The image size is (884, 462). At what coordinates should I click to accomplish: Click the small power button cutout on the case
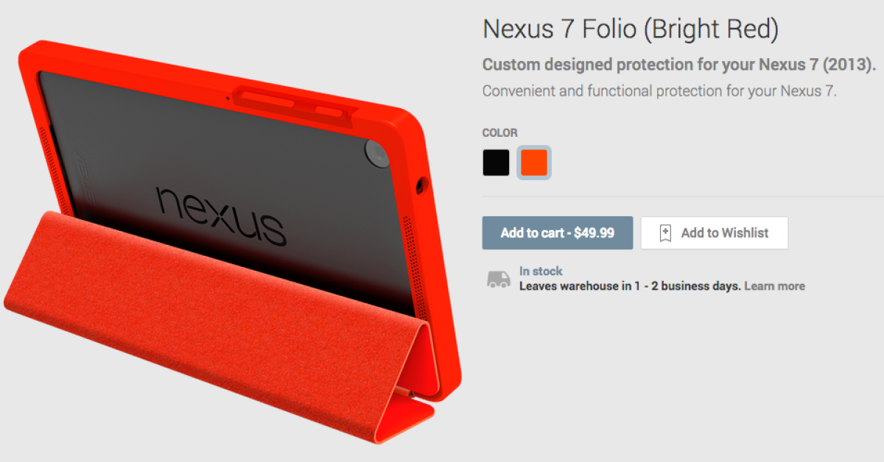(x=328, y=112)
